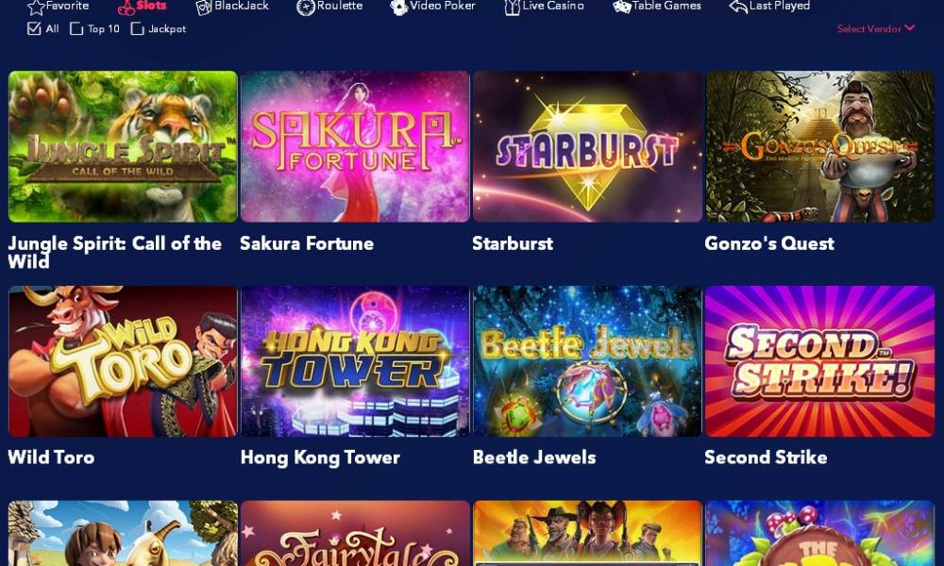This screenshot has width=944, height=566.
Task: Open the Live Casino icon
Action: click(x=513, y=7)
